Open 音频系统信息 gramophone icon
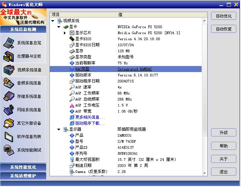241x187 pixels. click(x=9, y=83)
